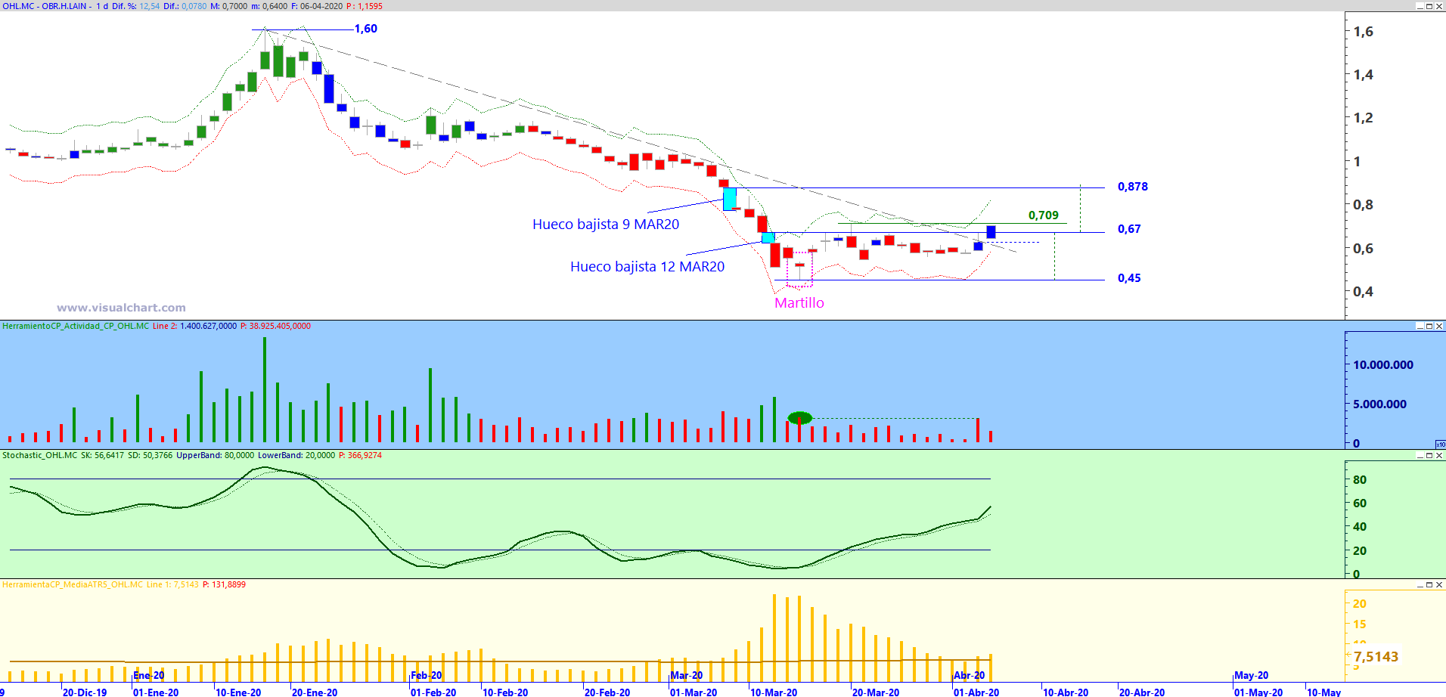Minimize the Stochastic indicator panel

pyautogui.click(x=1420, y=455)
